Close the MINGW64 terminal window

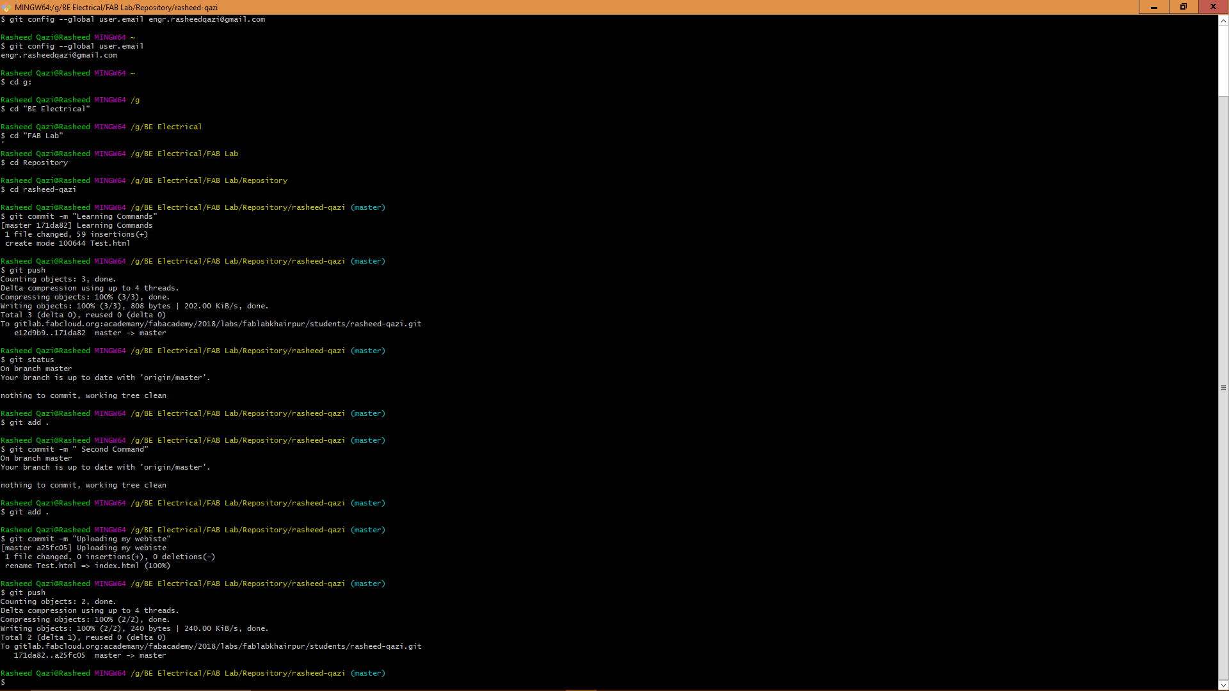point(1213,7)
